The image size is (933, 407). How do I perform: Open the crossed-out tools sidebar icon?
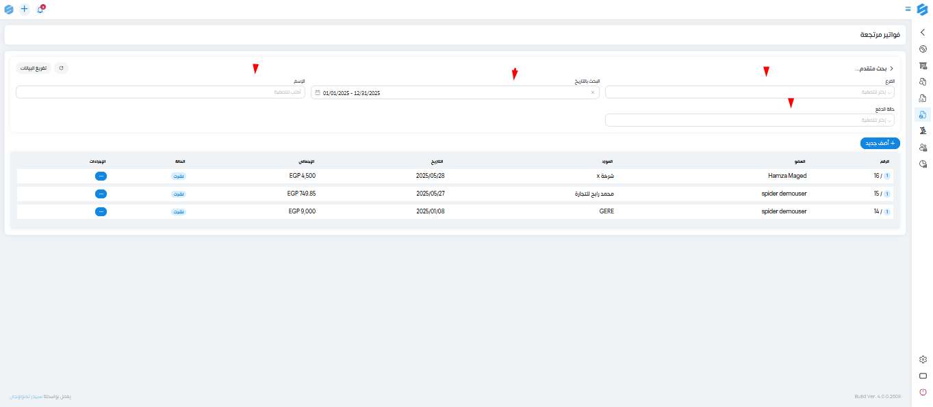pyautogui.click(x=923, y=131)
